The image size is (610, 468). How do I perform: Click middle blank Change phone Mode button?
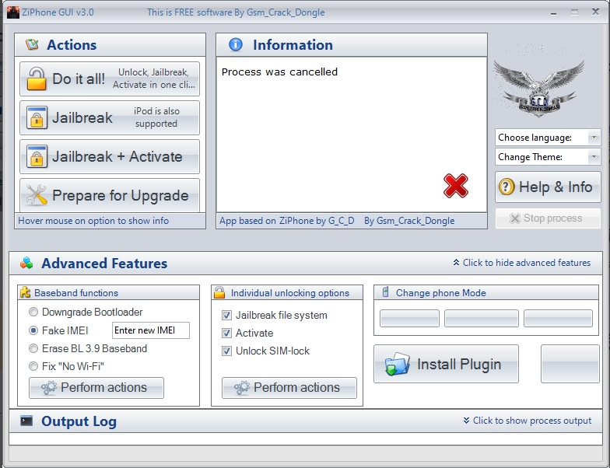point(481,319)
